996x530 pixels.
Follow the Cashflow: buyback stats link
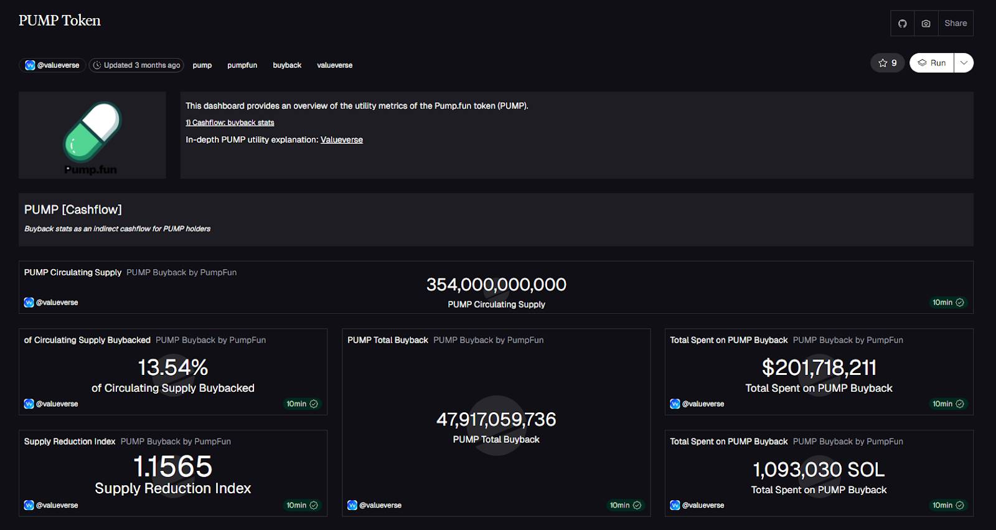point(230,123)
